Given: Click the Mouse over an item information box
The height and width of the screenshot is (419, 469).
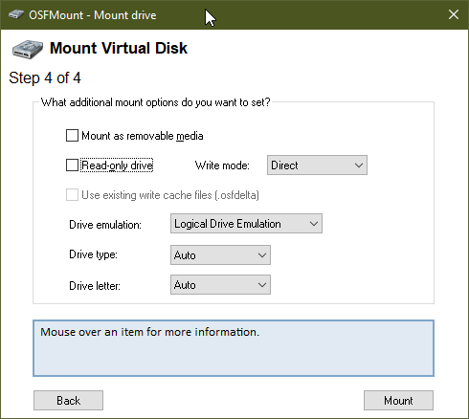Looking at the screenshot, I should point(234,348).
